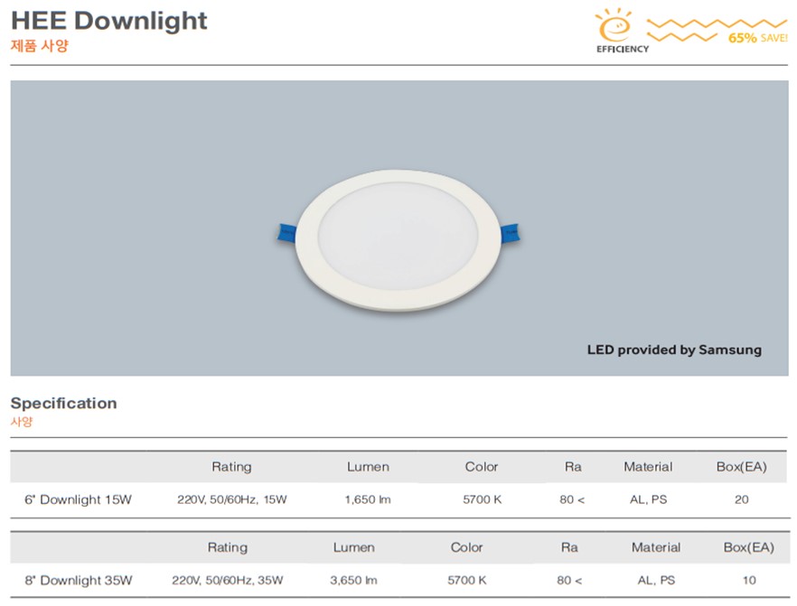The width and height of the screenshot is (797, 606).
Task: Click the orange '사양' subheading
Action: click(x=22, y=422)
